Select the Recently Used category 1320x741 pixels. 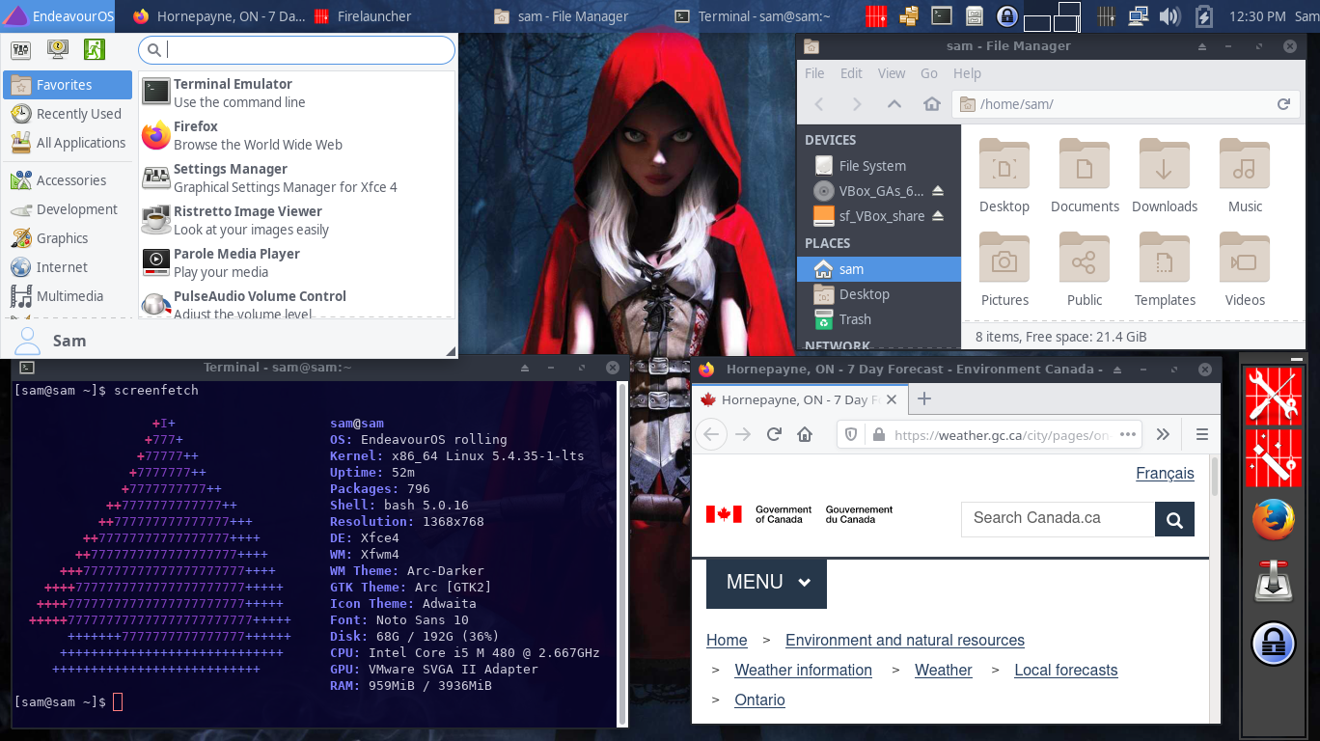click(68, 114)
